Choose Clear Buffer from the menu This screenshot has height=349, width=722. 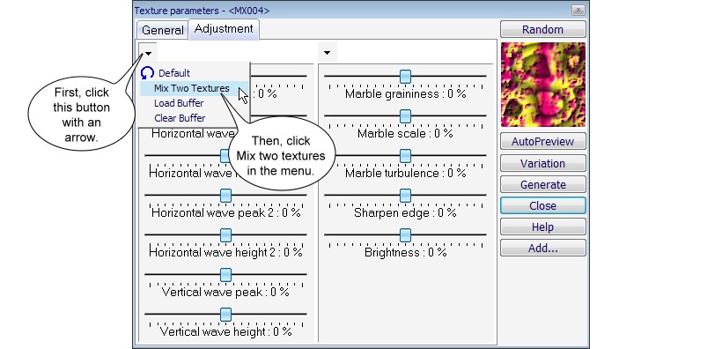coord(180,118)
